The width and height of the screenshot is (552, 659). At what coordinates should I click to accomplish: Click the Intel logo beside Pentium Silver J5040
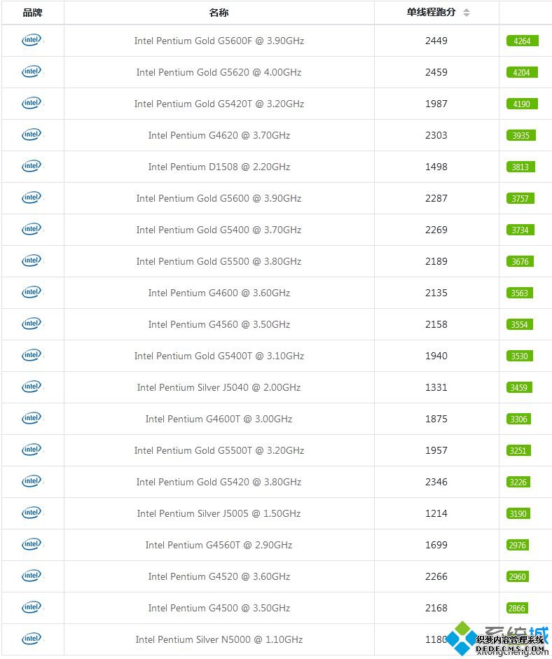point(32,387)
